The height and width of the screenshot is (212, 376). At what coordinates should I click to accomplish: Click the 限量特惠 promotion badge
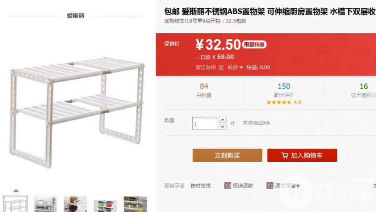[254, 45]
